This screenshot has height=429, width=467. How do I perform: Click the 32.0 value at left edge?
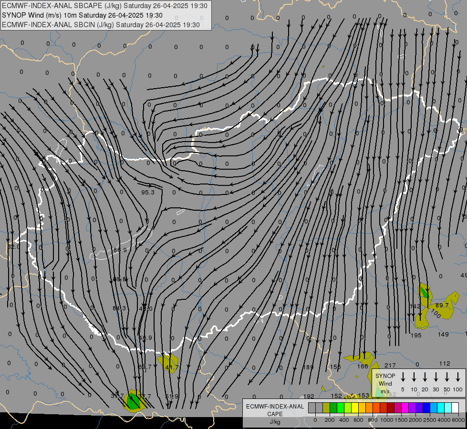click(13, 247)
